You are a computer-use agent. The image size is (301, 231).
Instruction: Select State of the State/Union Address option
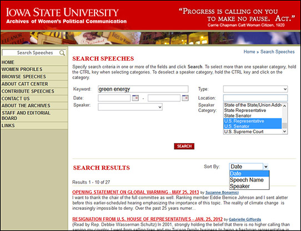pos(253,105)
